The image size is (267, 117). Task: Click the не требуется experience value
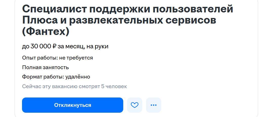76,58
